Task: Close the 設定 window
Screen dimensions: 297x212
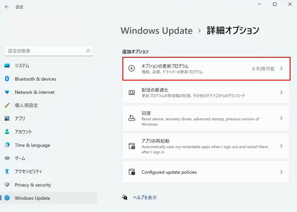Action: (290, 4)
